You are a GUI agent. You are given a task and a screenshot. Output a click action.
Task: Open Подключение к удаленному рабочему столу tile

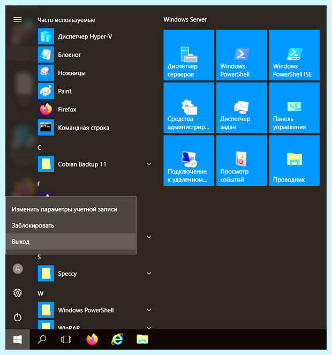[x=188, y=161]
